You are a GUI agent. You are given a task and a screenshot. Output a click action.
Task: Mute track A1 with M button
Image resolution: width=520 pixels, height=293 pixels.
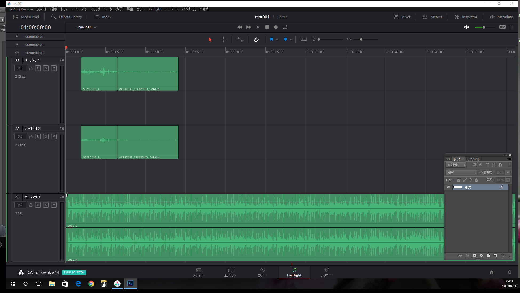tap(54, 68)
